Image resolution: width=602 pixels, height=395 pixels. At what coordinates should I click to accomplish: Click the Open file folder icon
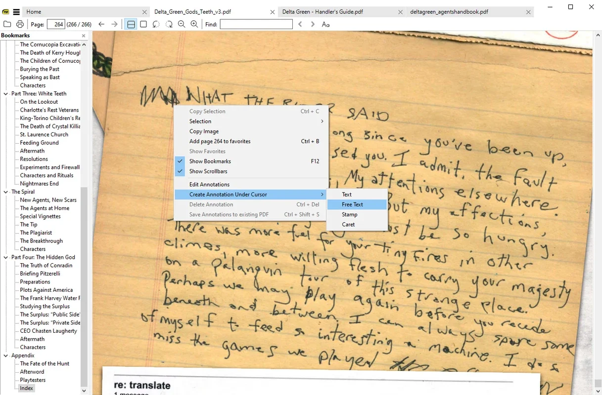(x=7, y=24)
